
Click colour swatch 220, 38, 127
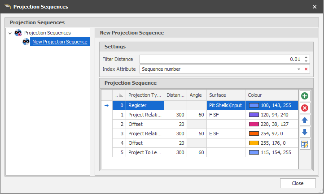coord(254,124)
